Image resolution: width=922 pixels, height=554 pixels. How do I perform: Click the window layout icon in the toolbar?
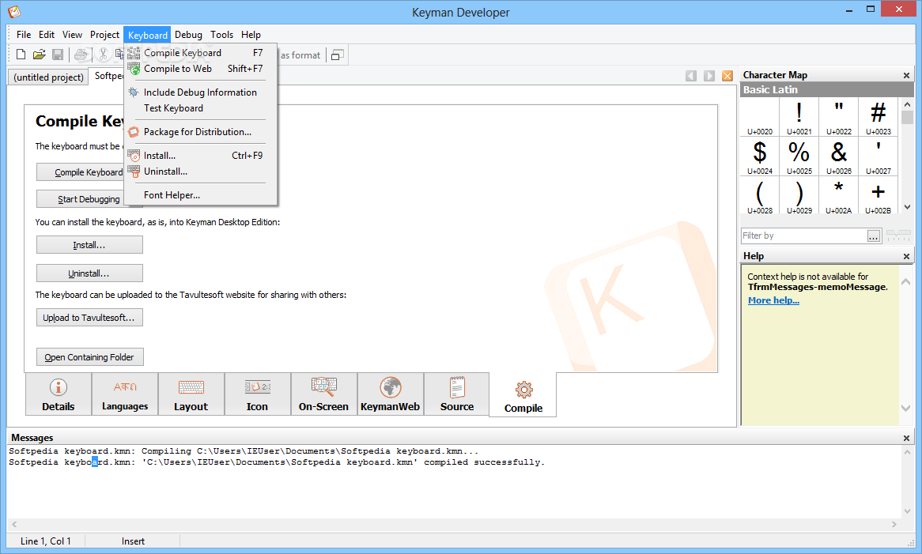(337, 55)
